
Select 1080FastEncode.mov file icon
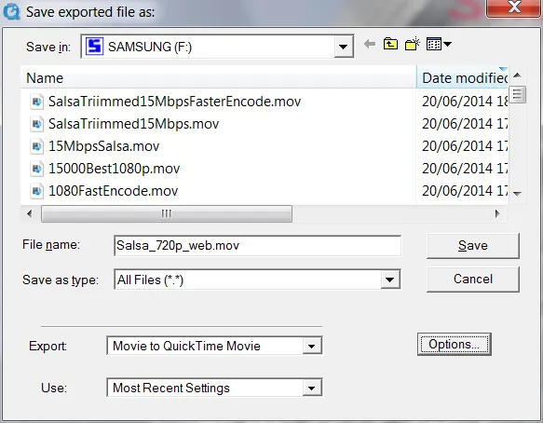tap(36, 191)
